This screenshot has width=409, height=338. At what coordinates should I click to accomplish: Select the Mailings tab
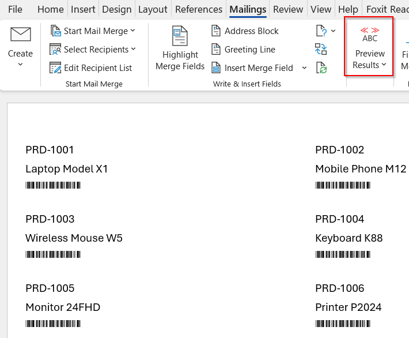[x=248, y=9]
